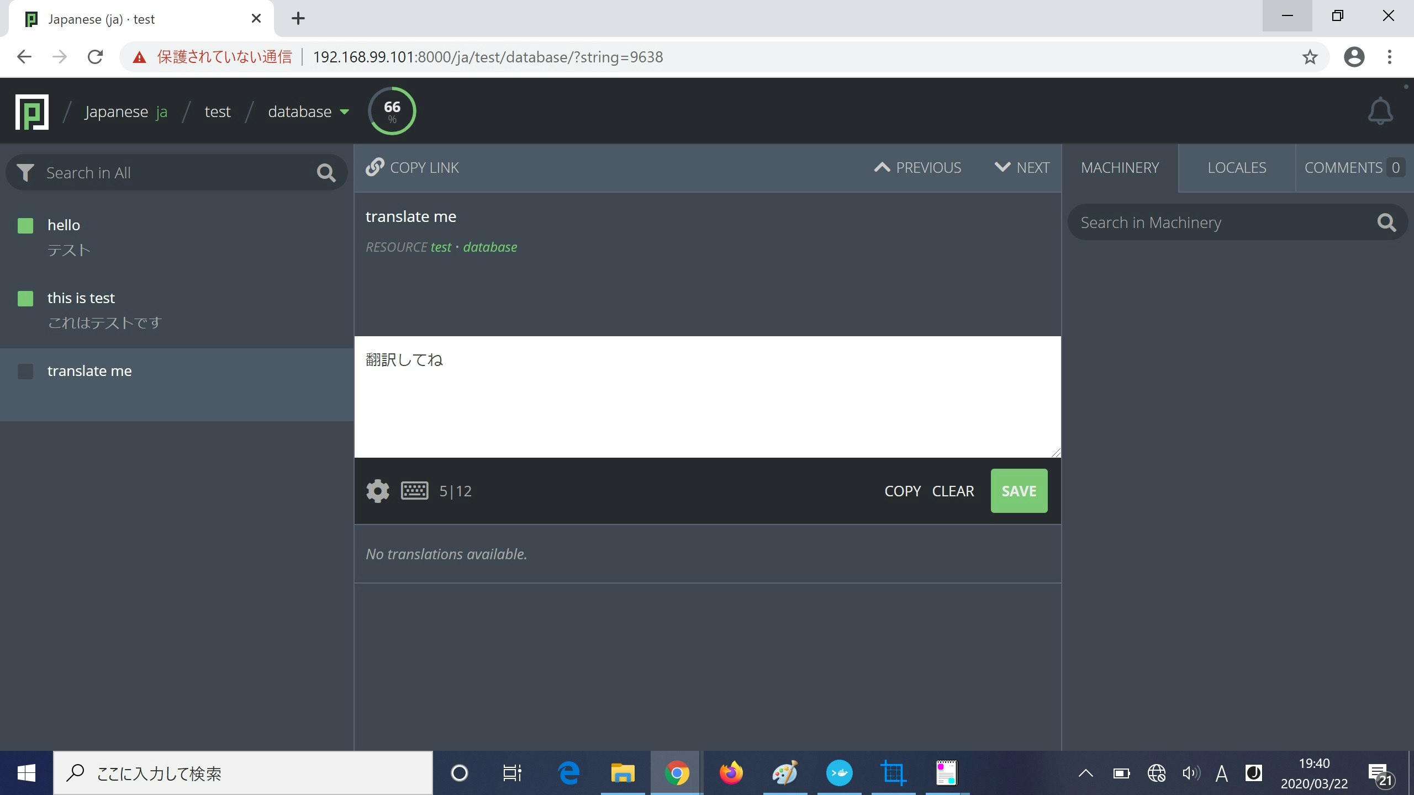The image size is (1414, 795).
Task: Click the Pontoon logo home icon
Action: click(32, 112)
